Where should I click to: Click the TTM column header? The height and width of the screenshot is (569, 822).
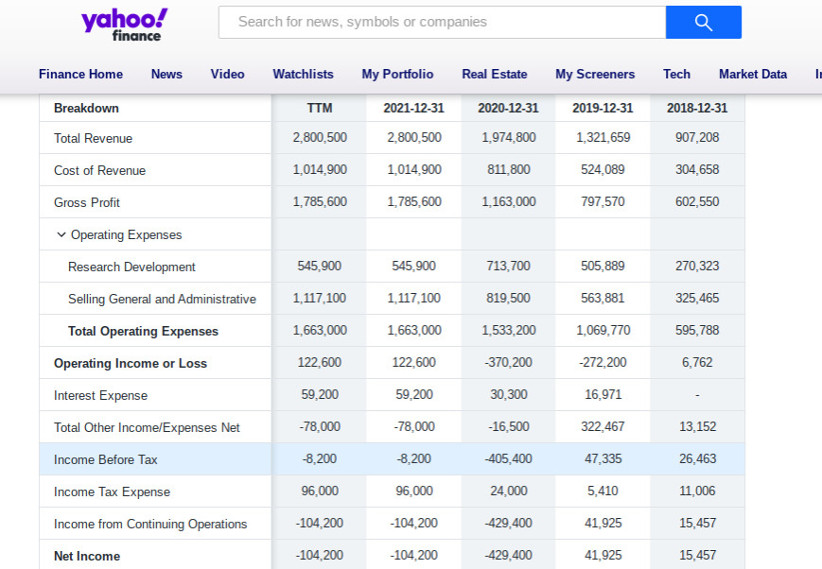point(320,108)
